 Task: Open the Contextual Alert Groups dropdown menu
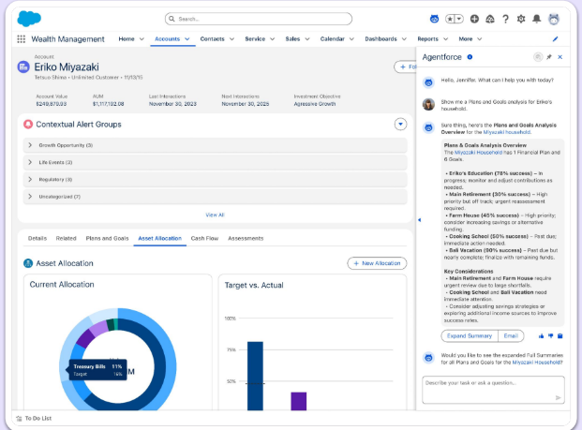point(400,124)
